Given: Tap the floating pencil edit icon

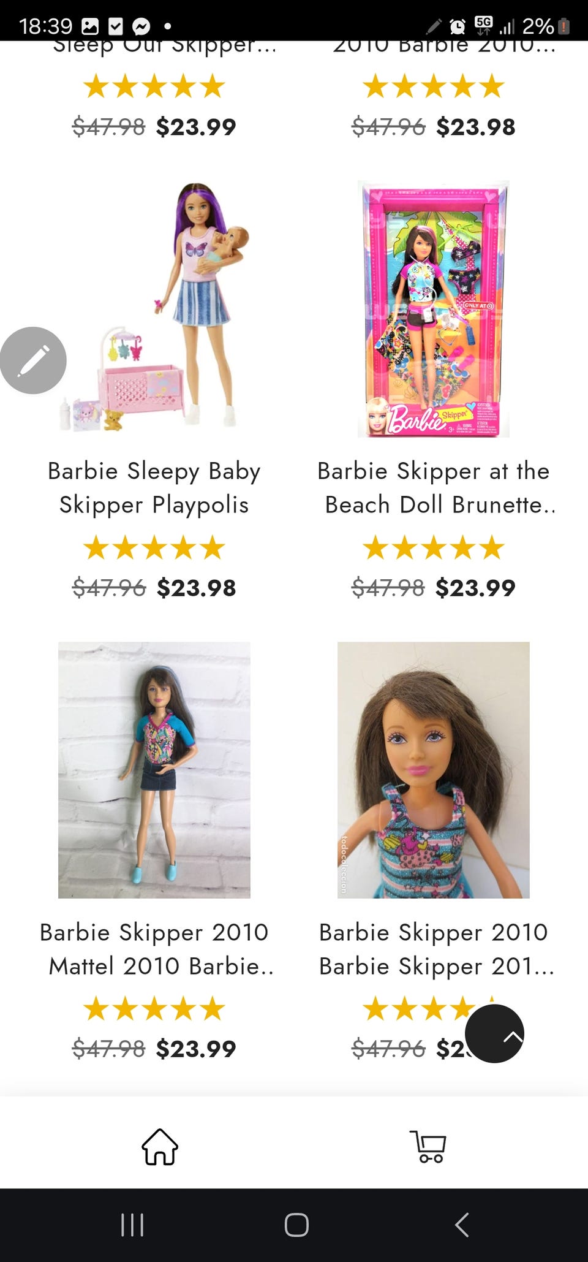Looking at the screenshot, I should pyautogui.click(x=33, y=360).
